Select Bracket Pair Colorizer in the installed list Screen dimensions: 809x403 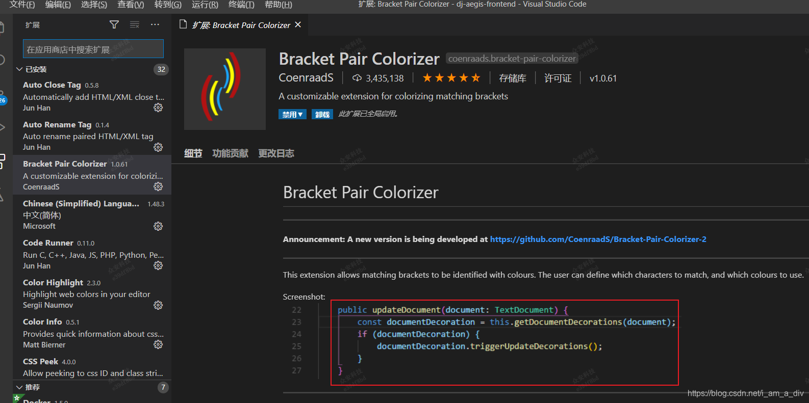coord(92,175)
